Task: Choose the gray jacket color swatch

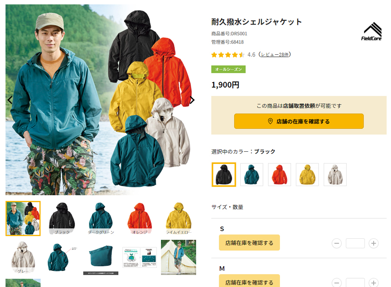Action: coord(335,175)
